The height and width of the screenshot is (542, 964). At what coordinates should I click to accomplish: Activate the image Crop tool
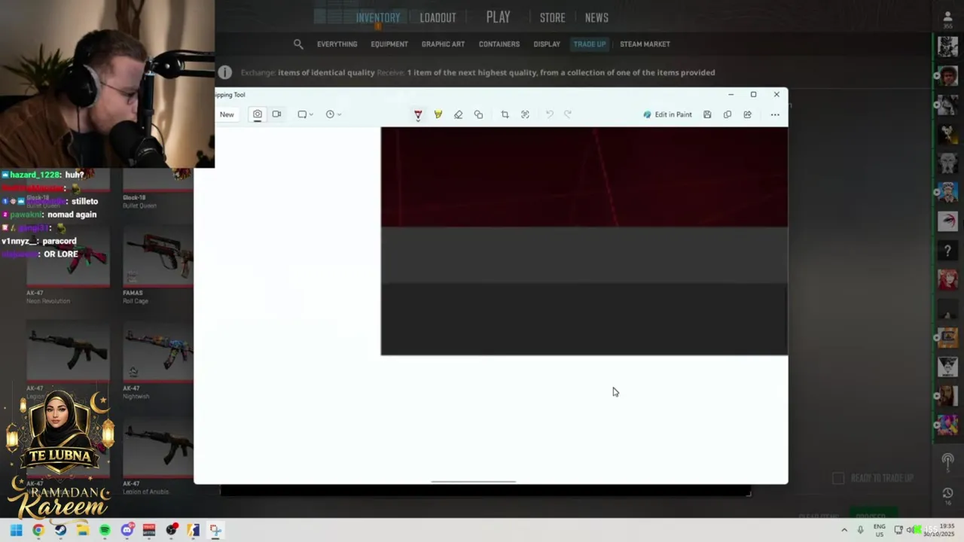(x=505, y=114)
